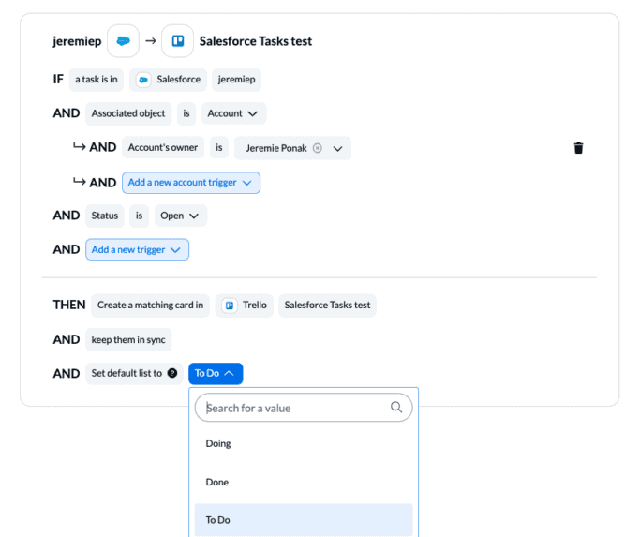
Task: Open the account owner chevron dropdown
Action: (338, 148)
